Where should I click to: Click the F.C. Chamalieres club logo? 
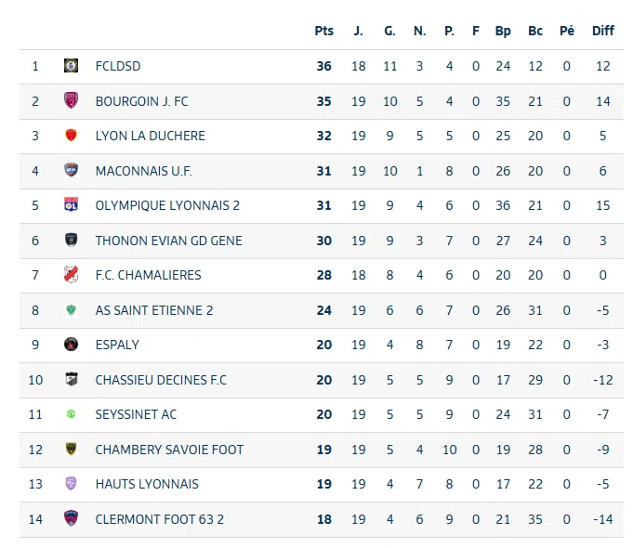click(x=71, y=275)
